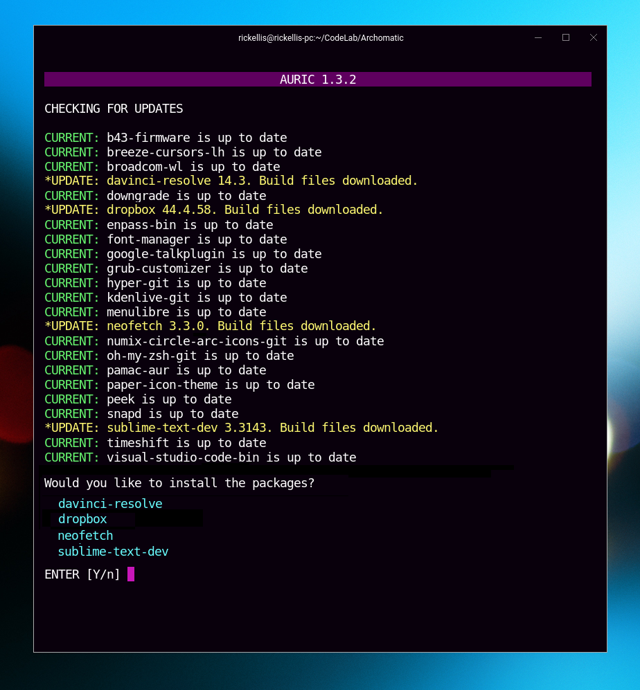Click the ENTER [Y/n] prompt
The image size is (640, 690).
(x=82, y=574)
